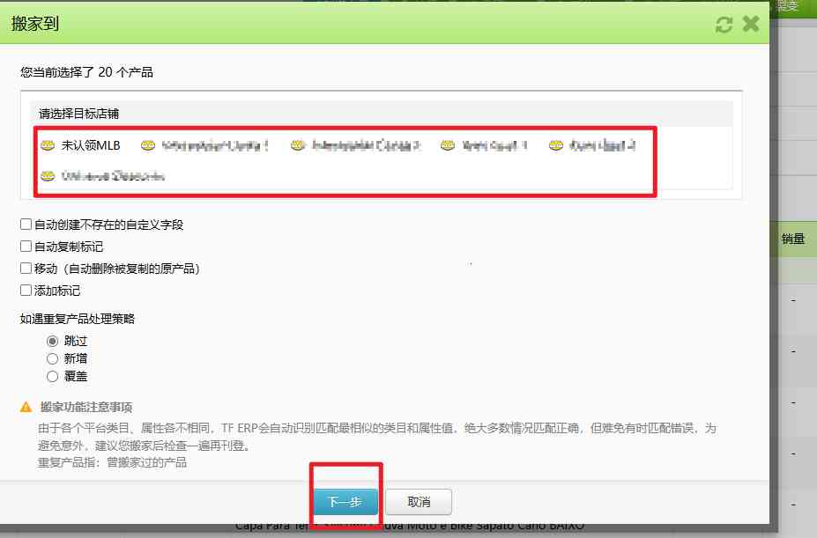Click the 销量 column header behind dialog
This screenshot has height=538, width=817.
(x=793, y=239)
